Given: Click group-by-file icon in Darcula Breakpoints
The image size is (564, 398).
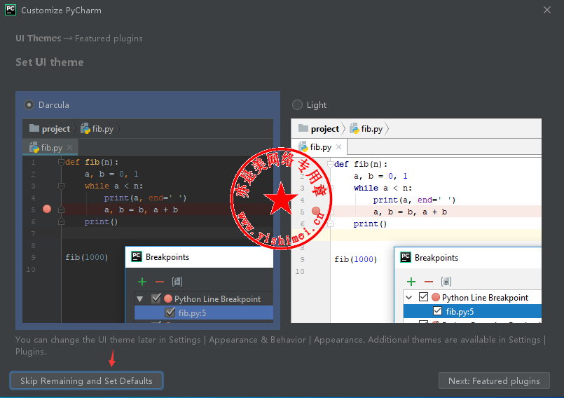Looking at the screenshot, I should (x=177, y=282).
